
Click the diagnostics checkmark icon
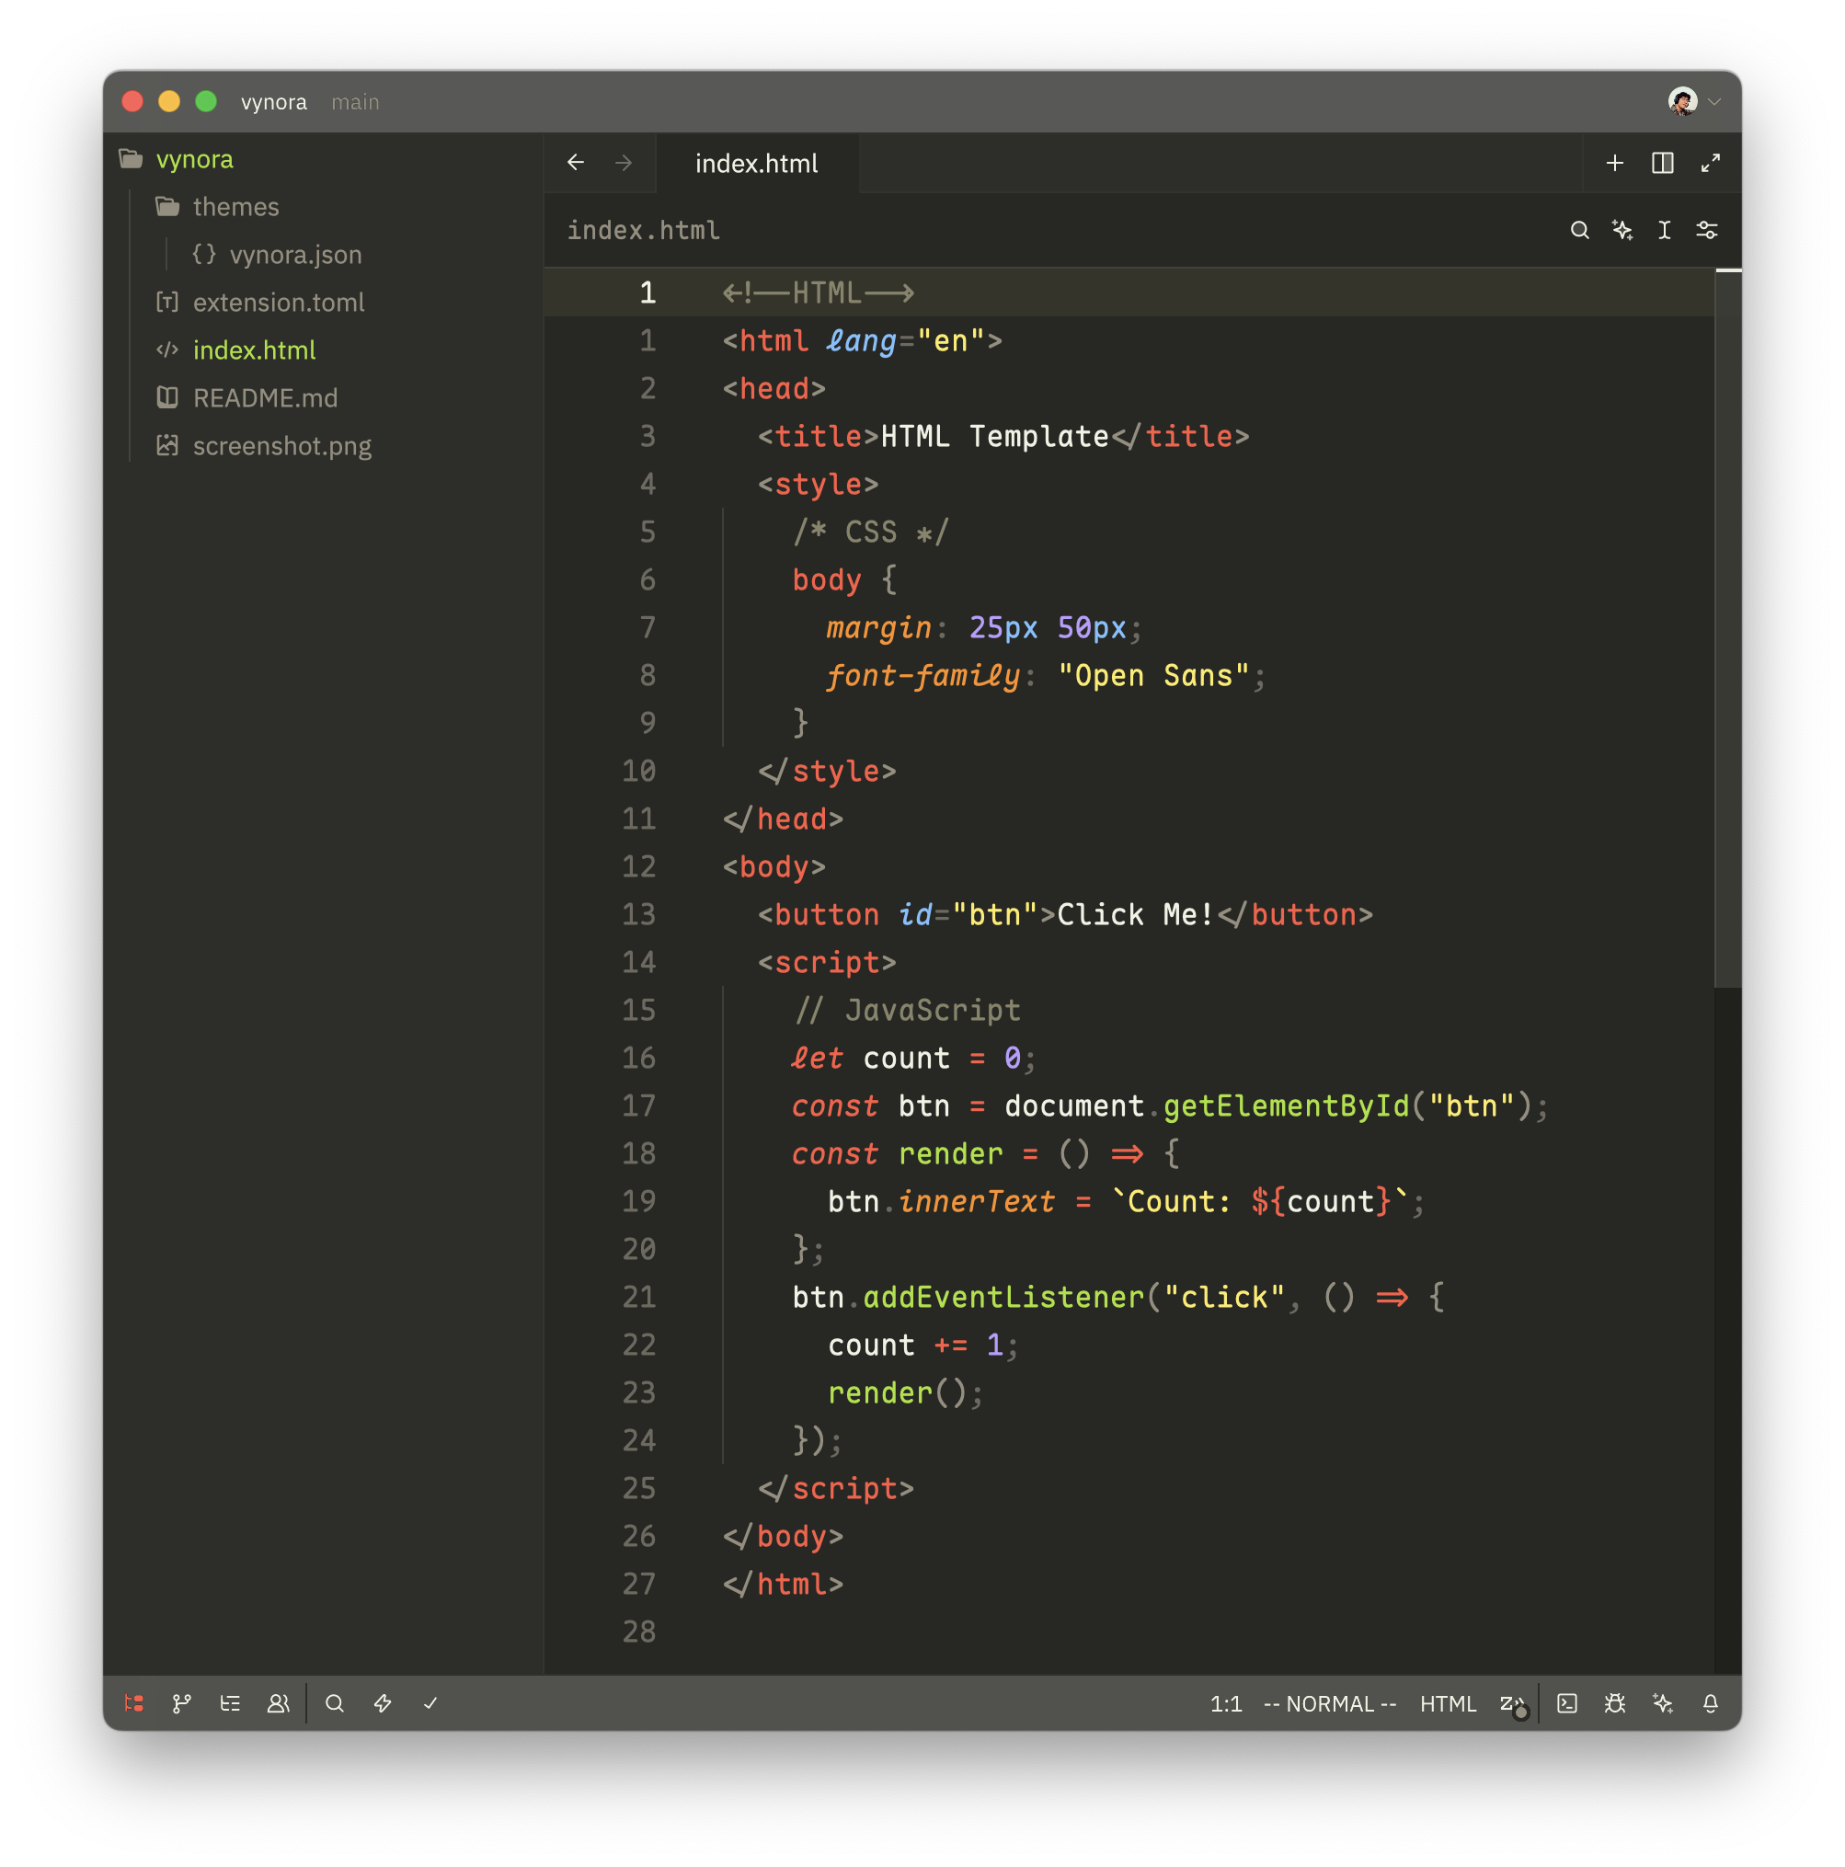(x=430, y=1703)
